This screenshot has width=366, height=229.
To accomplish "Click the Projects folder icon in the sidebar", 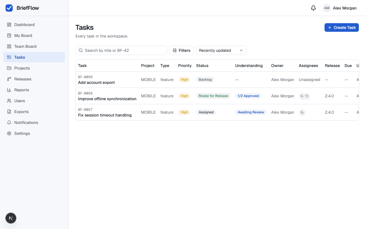I will (9, 68).
